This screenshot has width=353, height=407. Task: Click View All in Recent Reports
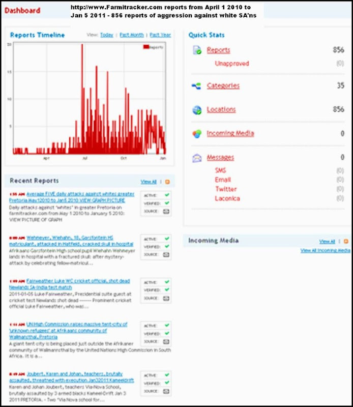pyautogui.click(x=149, y=182)
